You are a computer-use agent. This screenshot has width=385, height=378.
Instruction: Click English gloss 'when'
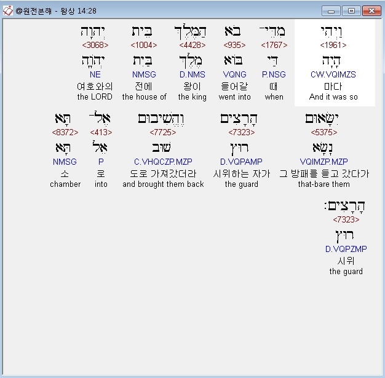tap(274, 96)
